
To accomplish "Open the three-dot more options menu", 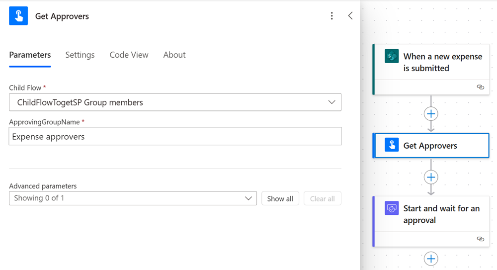I will pos(332,16).
